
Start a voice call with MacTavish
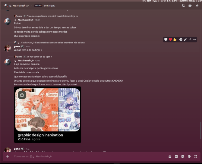click(183, 6)
